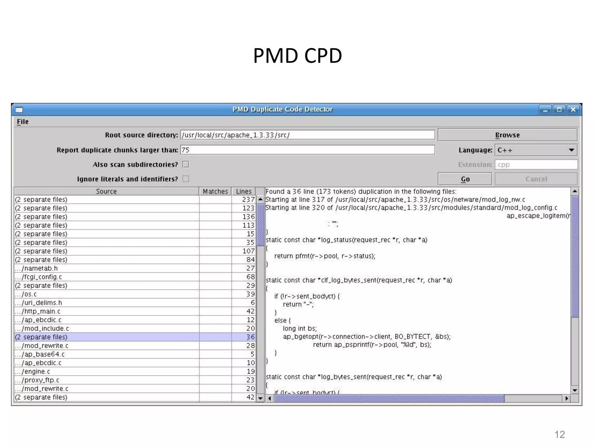Sort by the Lines column header
This screenshot has width=595, height=446.
click(243, 191)
